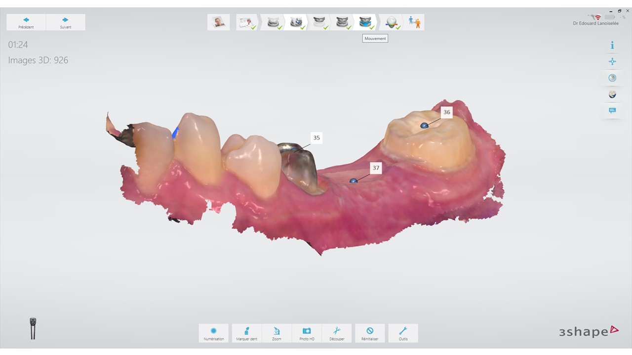Toggle the colored texture model icon
Viewport: 632px width, 355px height.
pos(612,94)
